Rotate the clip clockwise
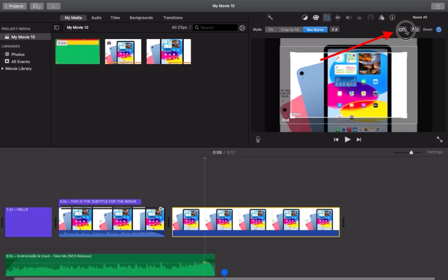 (x=415, y=30)
